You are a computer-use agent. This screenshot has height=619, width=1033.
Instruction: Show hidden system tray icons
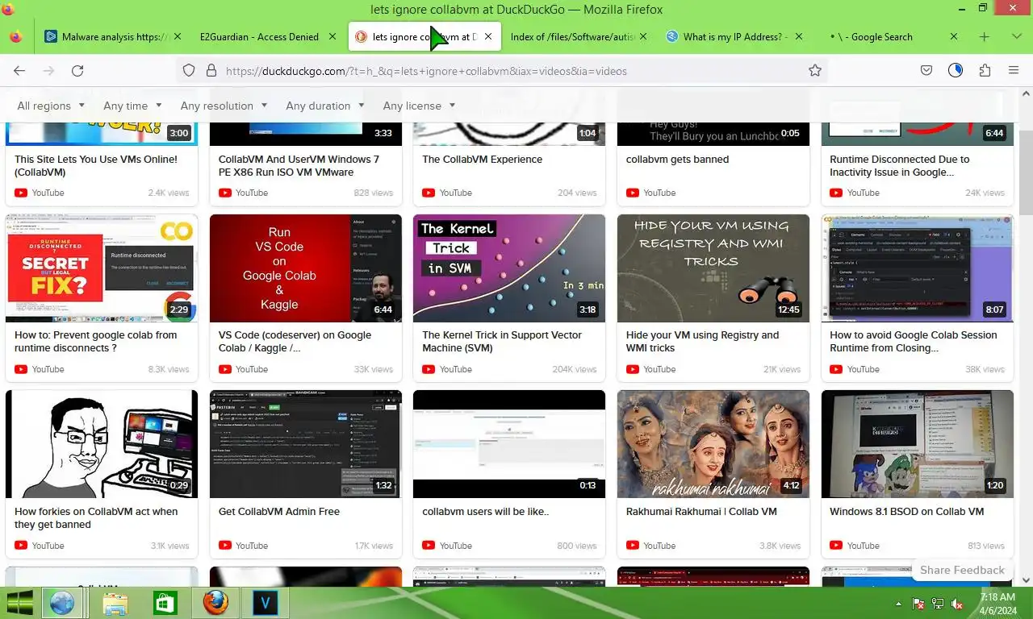pos(899,604)
